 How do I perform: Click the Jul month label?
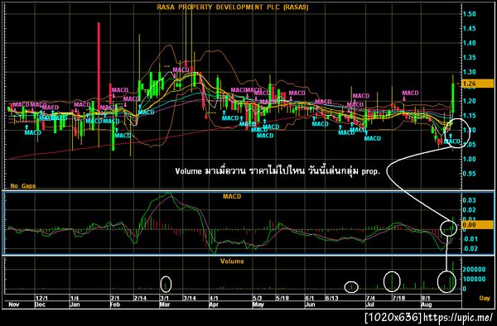370,304
